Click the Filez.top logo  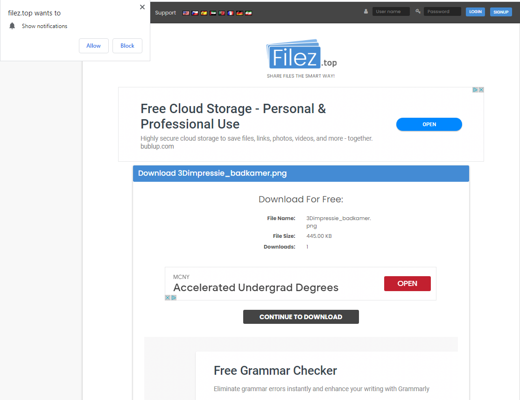[301, 55]
